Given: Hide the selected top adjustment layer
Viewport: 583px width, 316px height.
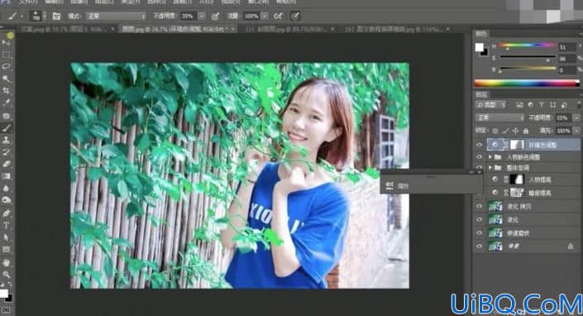Looking at the screenshot, I should pyautogui.click(x=480, y=145).
